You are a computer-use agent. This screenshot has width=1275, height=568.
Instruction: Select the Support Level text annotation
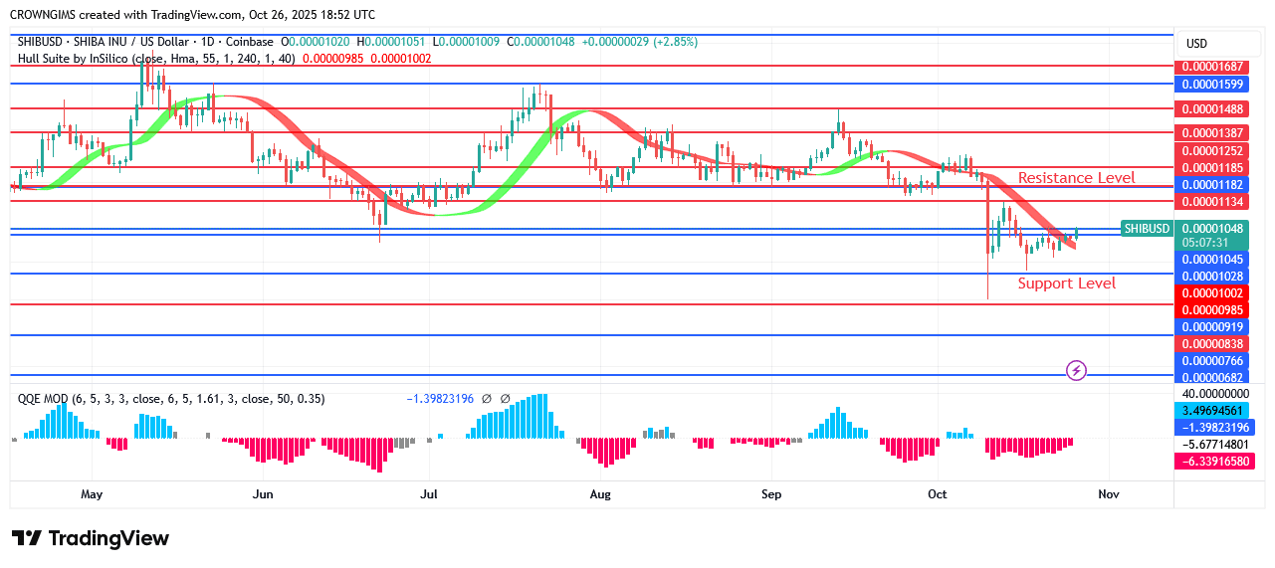1066,284
